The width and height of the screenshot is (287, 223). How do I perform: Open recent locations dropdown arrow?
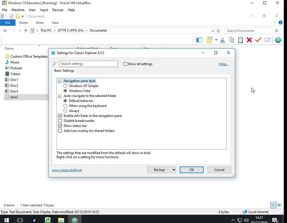tap(20, 31)
